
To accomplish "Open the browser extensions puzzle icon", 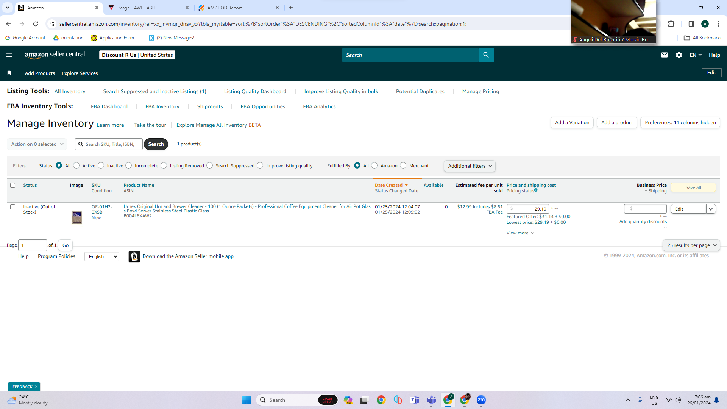I will click(671, 24).
